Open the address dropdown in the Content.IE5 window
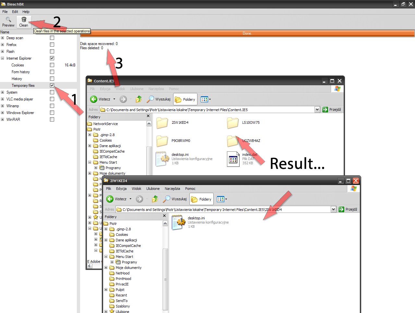415x313 pixels. [317, 110]
